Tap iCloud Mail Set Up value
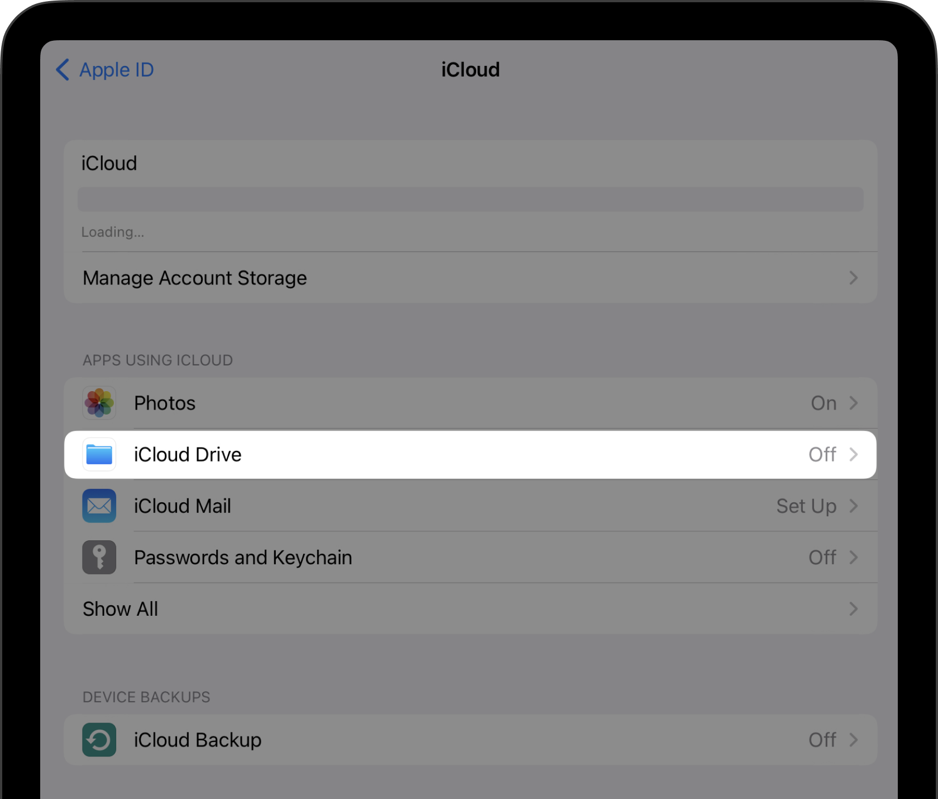Image resolution: width=938 pixels, height=799 pixels. click(x=806, y=506)
